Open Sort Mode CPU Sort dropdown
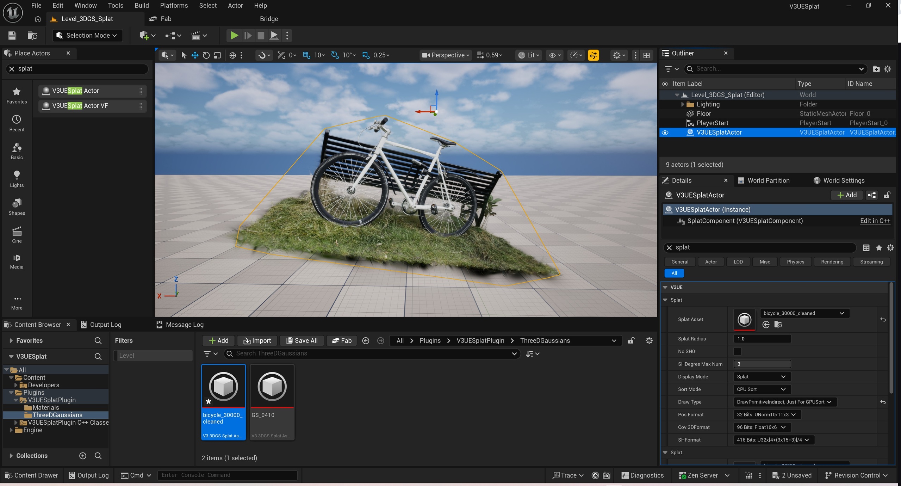The height and width of the screenshot is (486, 901). (762, 389)
